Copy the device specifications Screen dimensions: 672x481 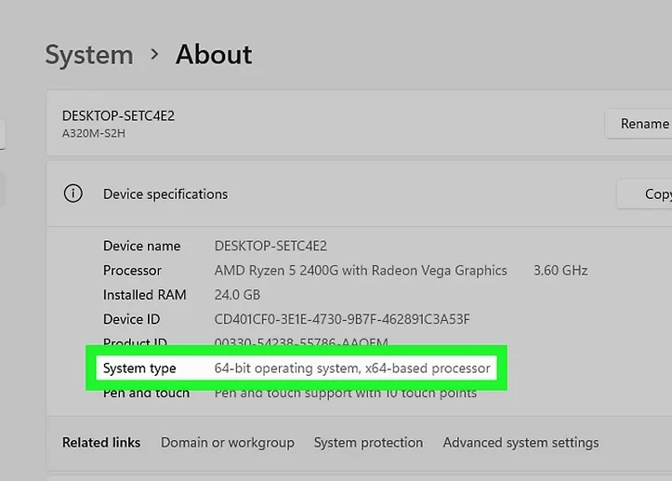(651, 194)
